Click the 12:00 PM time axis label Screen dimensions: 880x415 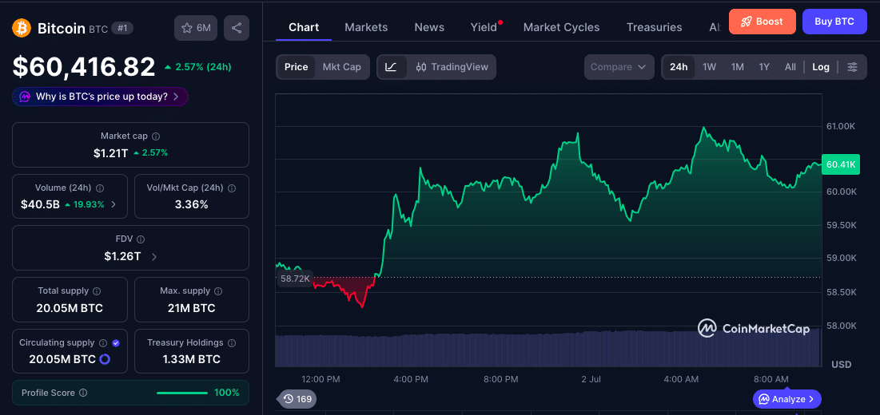coord(321,379)
